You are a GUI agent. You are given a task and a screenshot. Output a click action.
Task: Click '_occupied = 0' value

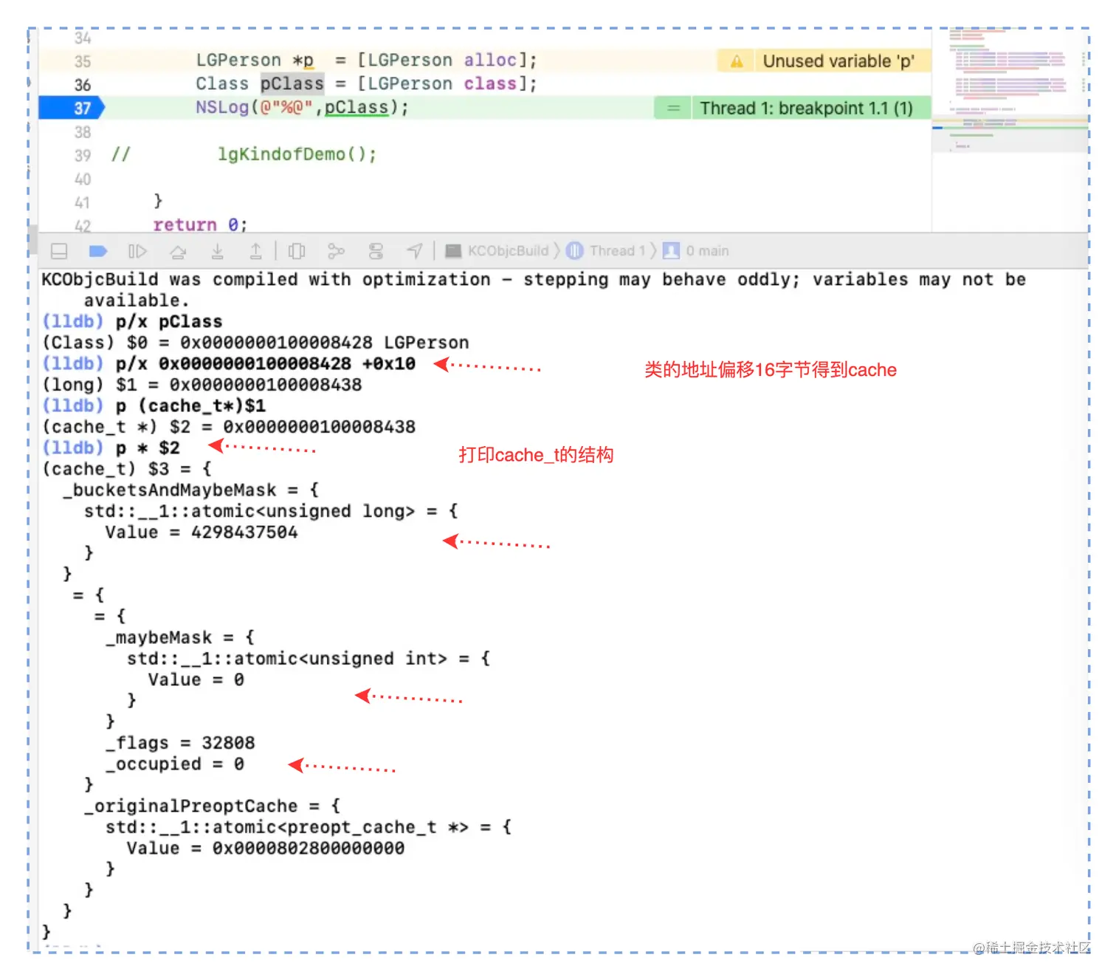(x=175, y=764)
